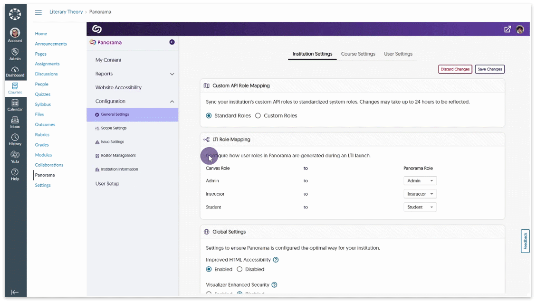This screenshot has height=301, width=536.
Task: Click the hamburger menu icon
Action: tap(38, 12)
